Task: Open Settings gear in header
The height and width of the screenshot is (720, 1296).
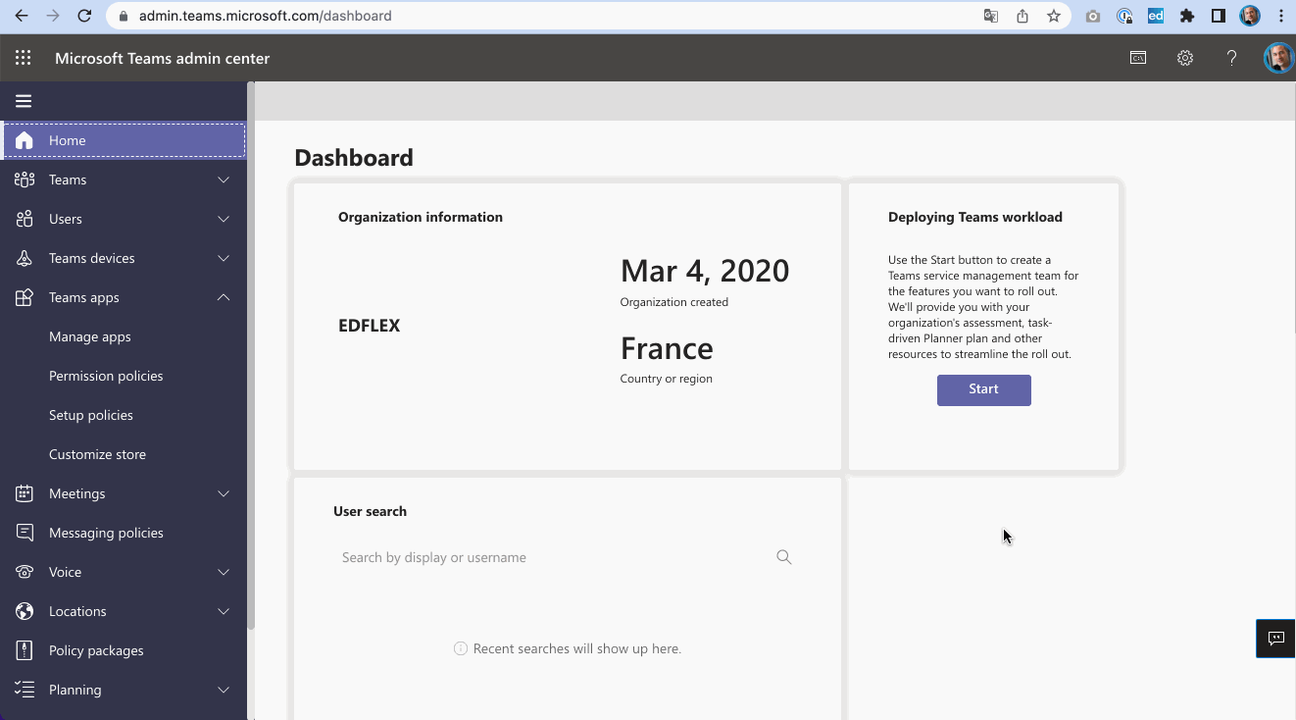Action: pos(1185,58)
